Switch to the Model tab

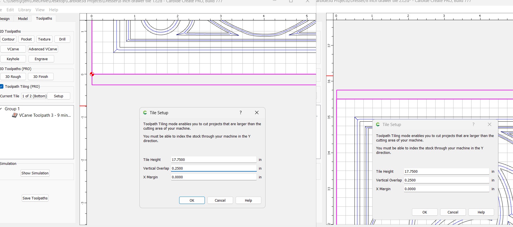pyautogui.click(x=23, y=19)
